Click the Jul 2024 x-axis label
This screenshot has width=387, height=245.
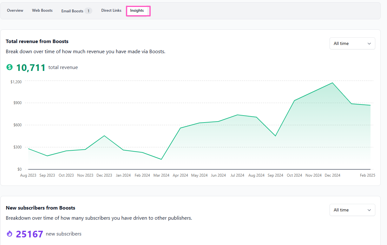pos(237,175)
